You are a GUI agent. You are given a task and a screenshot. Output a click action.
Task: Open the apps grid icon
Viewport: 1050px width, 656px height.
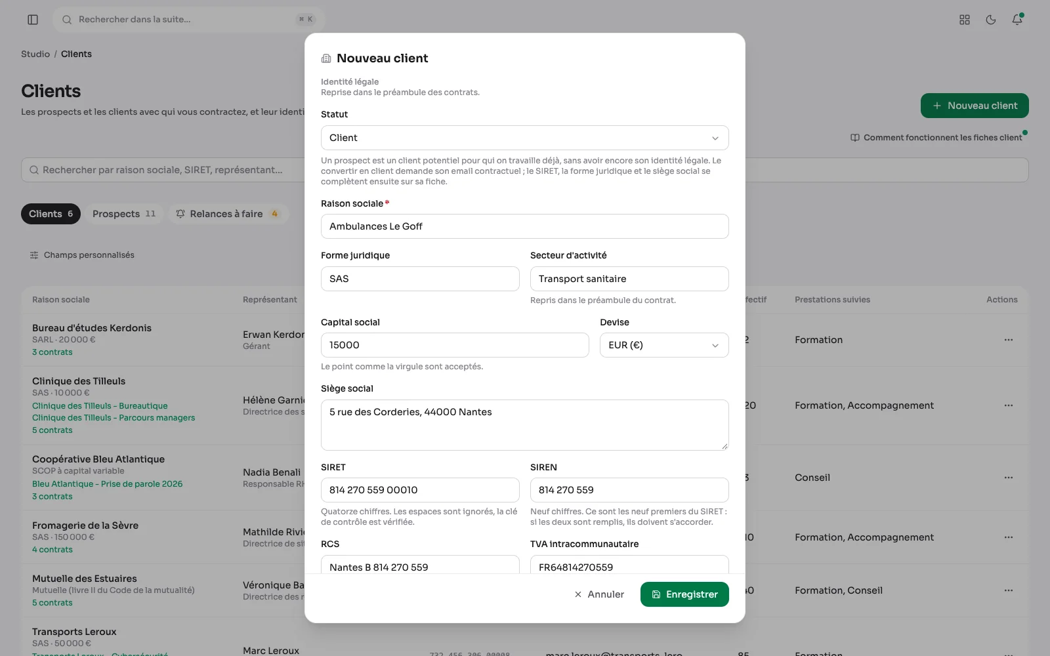(x=965, y=20)
